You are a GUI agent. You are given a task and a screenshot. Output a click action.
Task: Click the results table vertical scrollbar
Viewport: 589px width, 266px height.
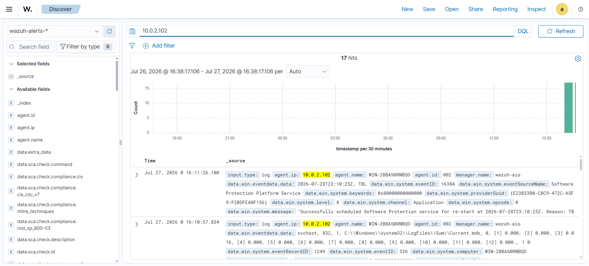pos(581,164)
